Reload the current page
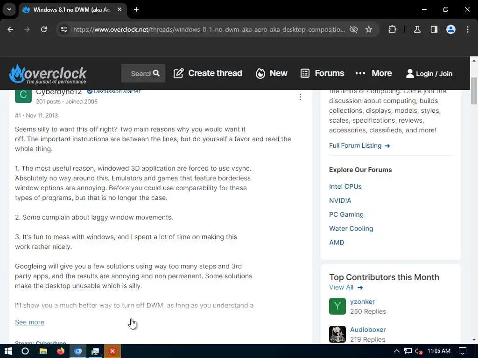Image resolution: width=478 pixels, height=358 pixels. pos(44,29)
